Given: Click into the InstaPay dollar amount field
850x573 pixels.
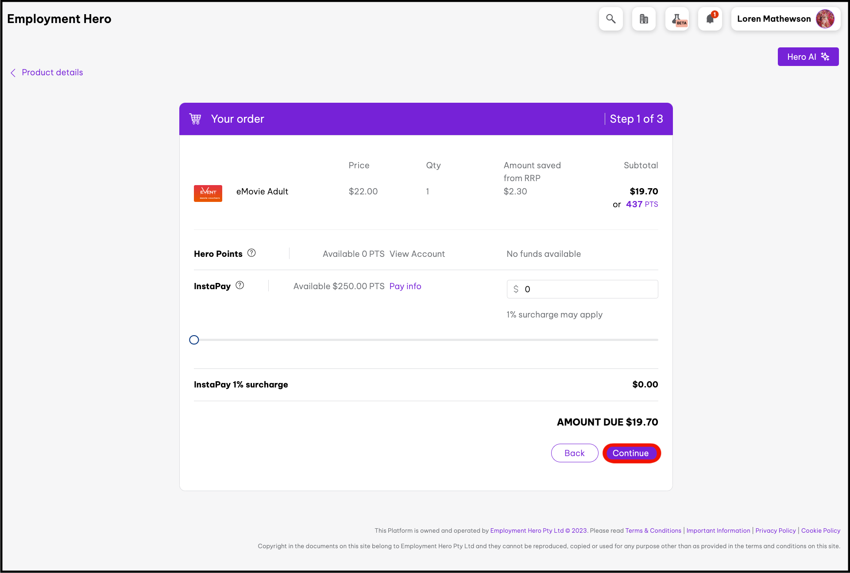Looking at the screenshot, I should coord(582,289).
